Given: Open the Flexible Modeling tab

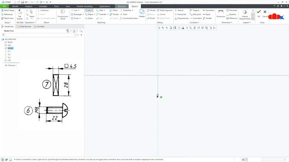Looking at the screenshot, I should [84, 6].
